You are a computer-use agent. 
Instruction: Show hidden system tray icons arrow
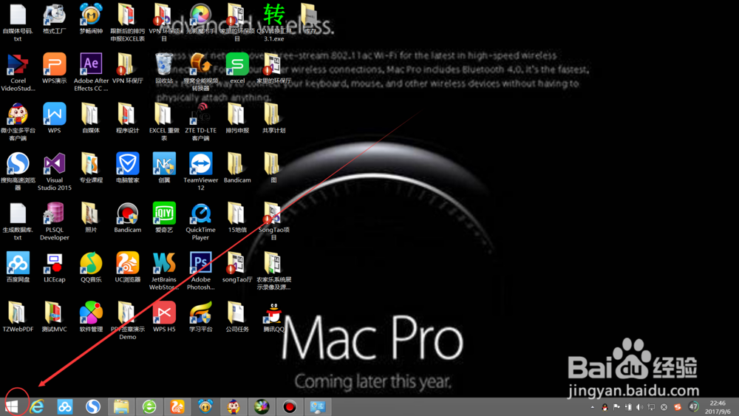[x=593, y=407]
